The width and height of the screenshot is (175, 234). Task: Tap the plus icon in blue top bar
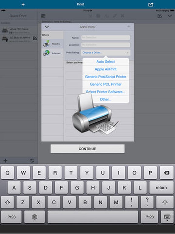(x=23, y=5)
